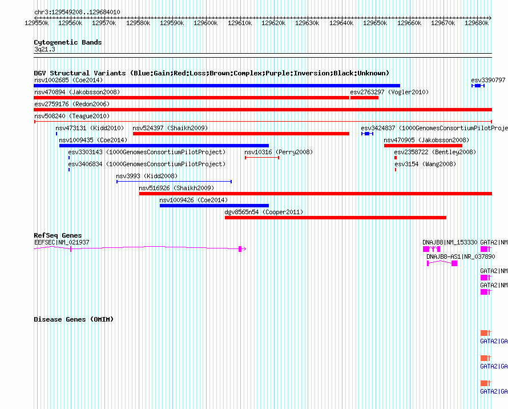Click the Disease Genes (OMIM) track title
The width and height of the screenshot is (508, 409).
point(74,319)
